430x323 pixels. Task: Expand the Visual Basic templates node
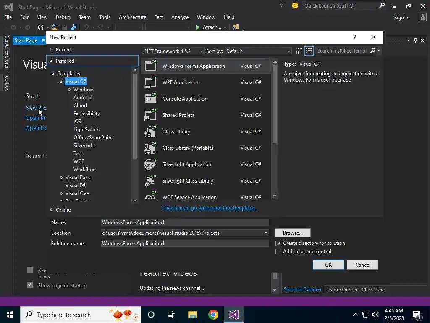[61, 177]
